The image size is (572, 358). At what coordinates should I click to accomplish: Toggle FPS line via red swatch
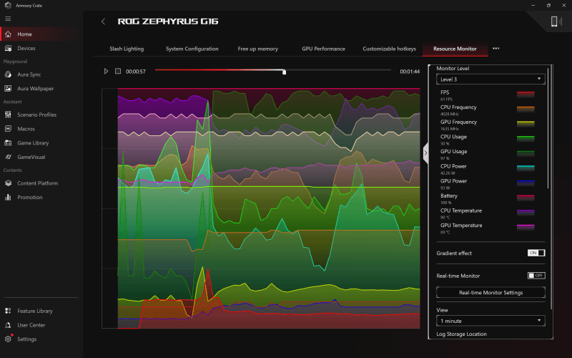coord(526,95)
